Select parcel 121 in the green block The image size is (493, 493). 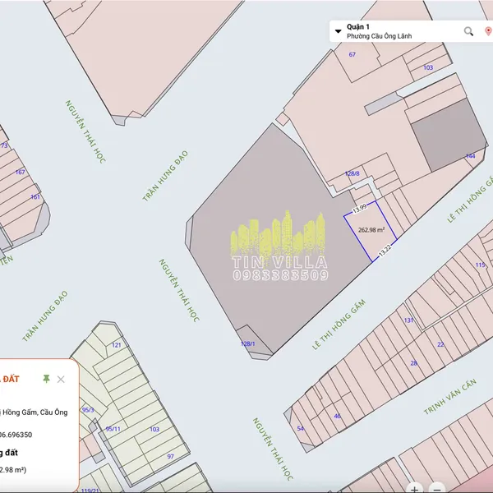coord(116,345)
